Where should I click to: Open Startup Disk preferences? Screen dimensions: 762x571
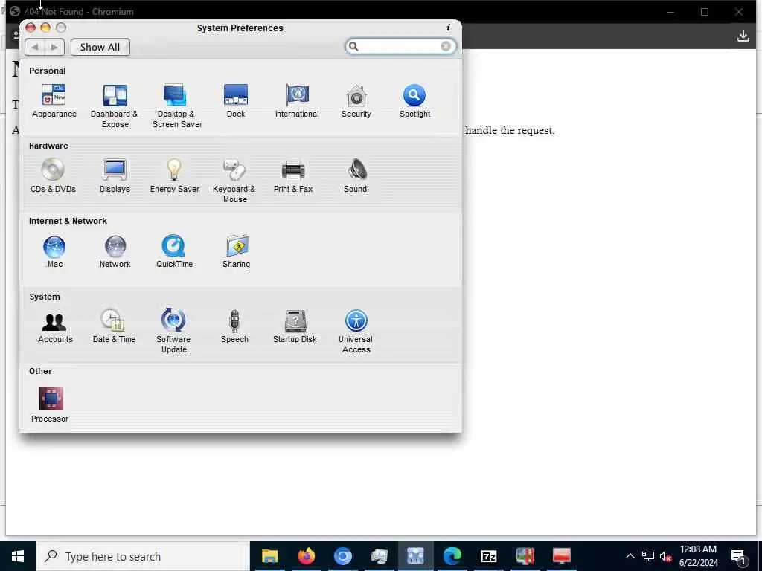click(x=295, y=326)
